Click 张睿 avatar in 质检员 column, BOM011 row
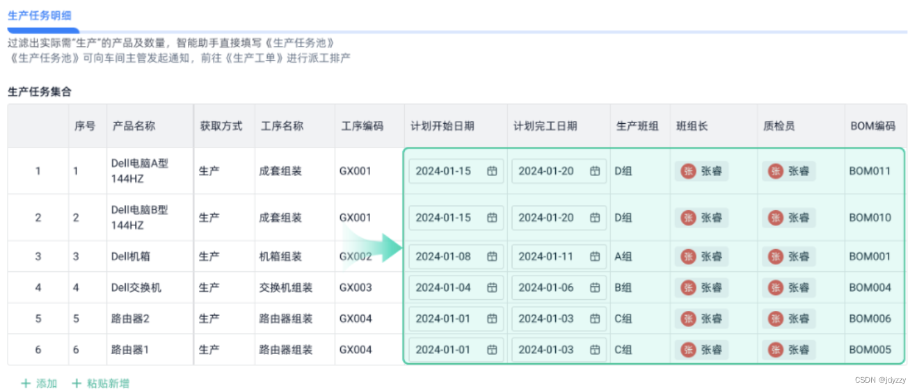The width and height of the screenshot is (917, 391). click(776, 171)
